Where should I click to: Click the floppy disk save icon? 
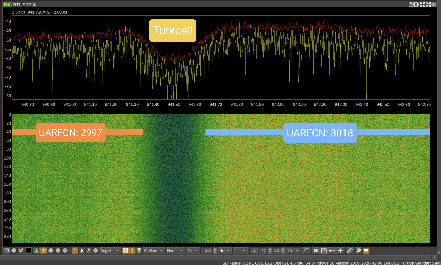coord(324,250)
